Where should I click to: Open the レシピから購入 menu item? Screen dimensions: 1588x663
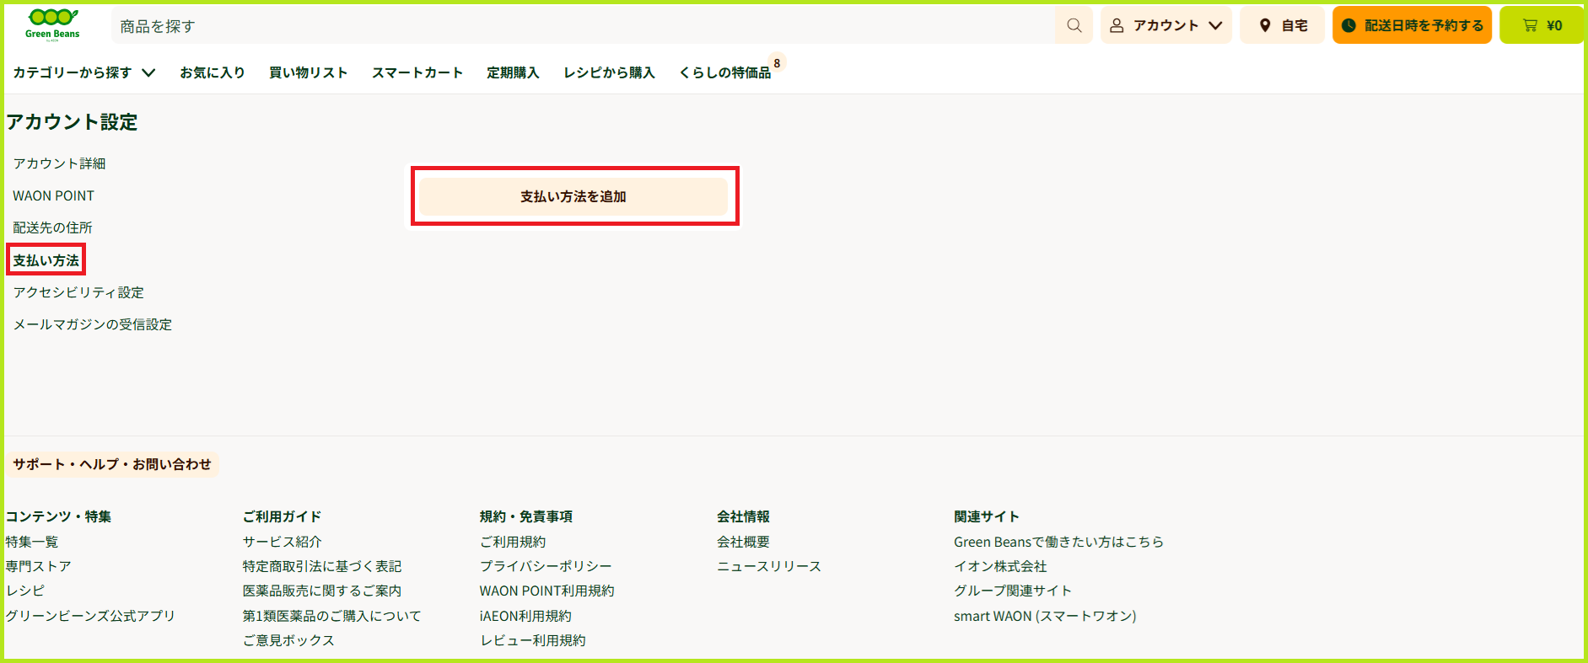(x=609, y=72)
